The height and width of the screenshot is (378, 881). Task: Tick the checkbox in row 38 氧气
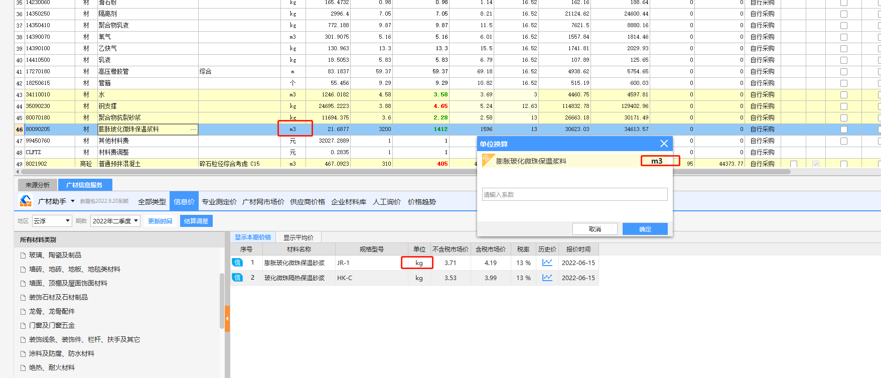844,37
